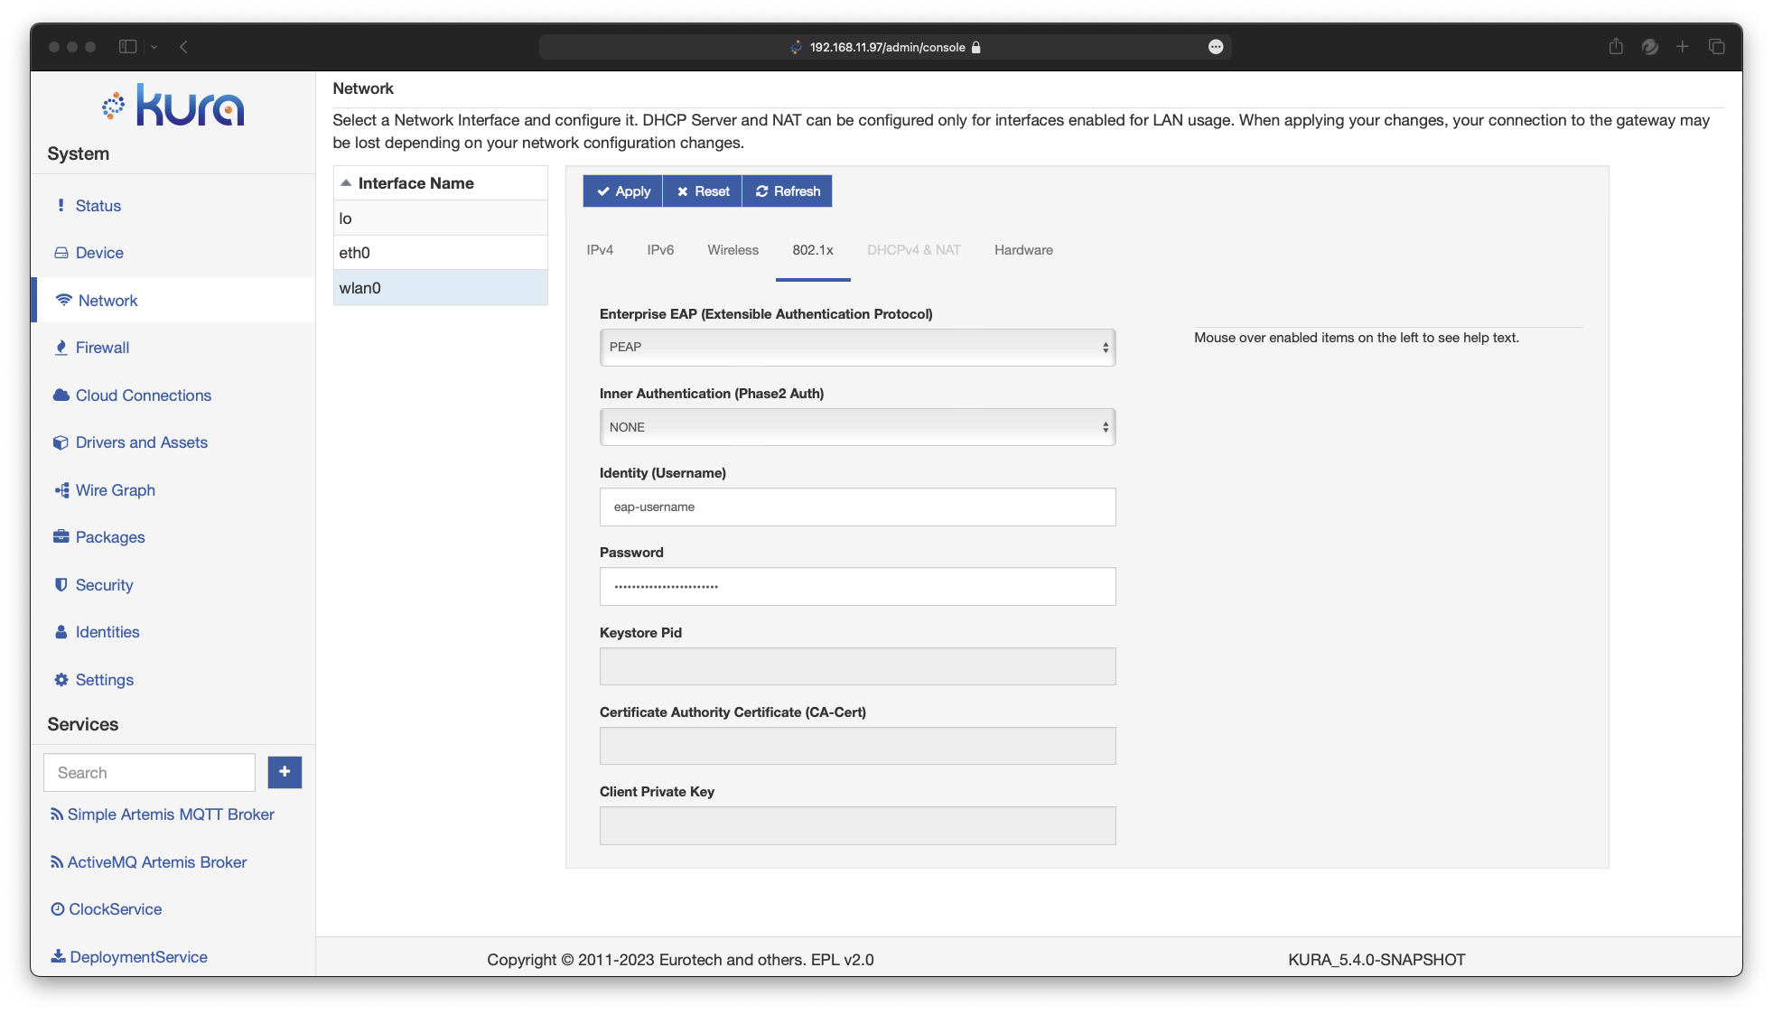The image size is (1773, 1014).
Task: Switch to the Wireless tab
Action: tap(733, 250)
